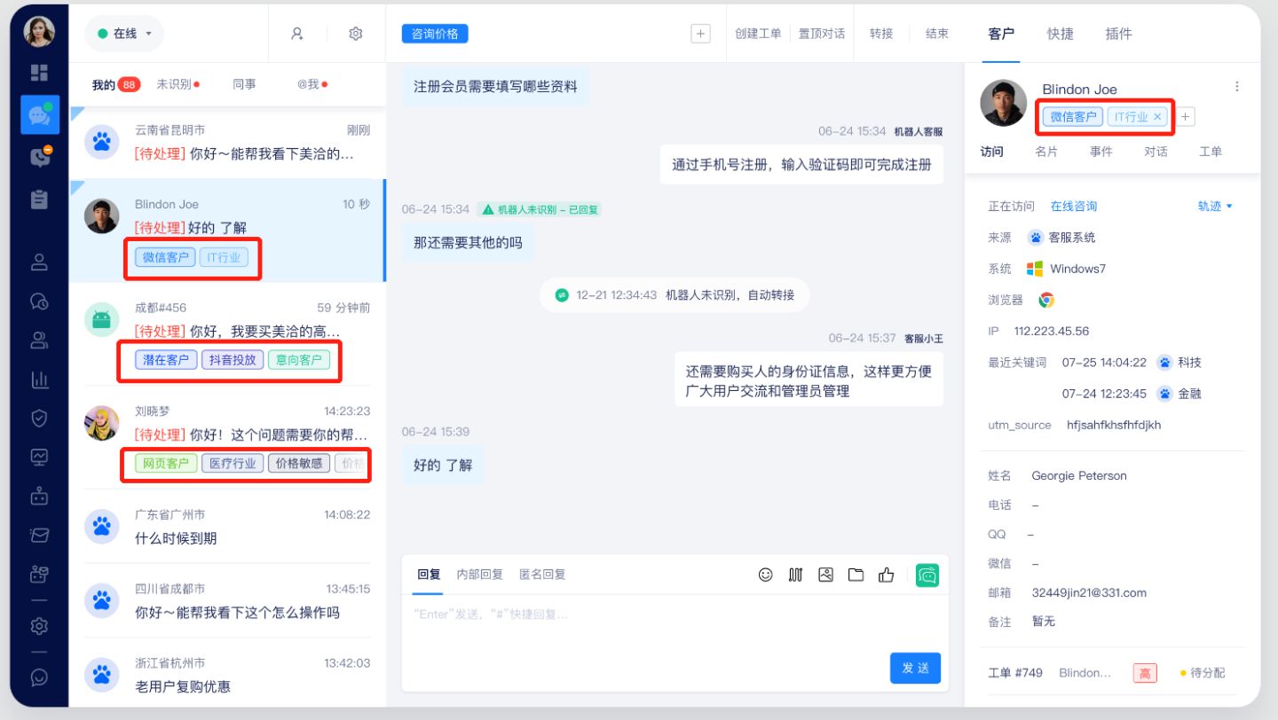Click the 高 priority badge on ticket #749
The width and height of the screenshot is (1278, 720).
(1145, 673)
